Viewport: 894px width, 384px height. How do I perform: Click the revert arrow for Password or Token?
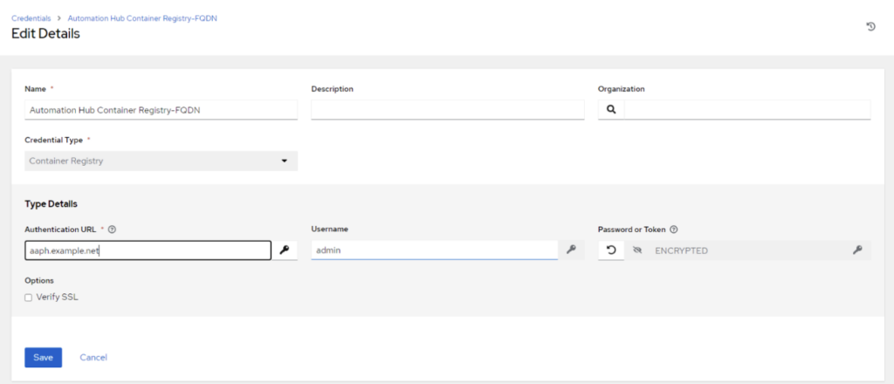coord(611,250)
